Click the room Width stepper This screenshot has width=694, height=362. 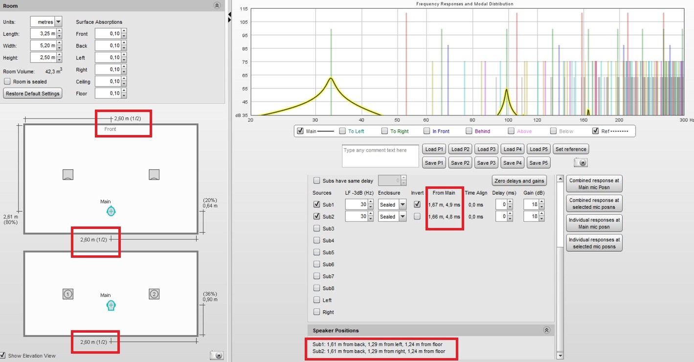pos(59,45)
